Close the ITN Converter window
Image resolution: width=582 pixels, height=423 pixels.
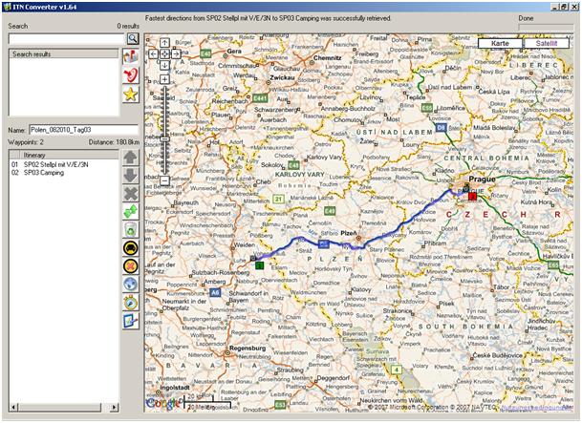tap(574, 7)
